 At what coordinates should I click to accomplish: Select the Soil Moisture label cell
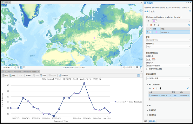click(184, 96)
